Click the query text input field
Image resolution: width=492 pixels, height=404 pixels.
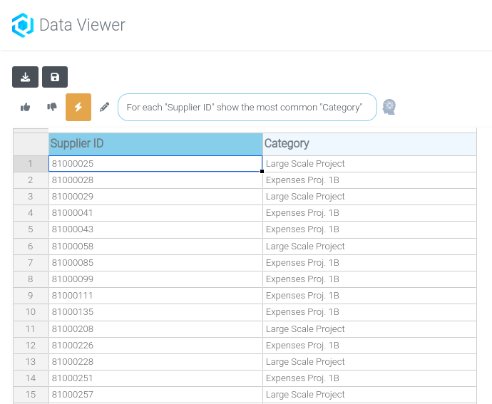coord(247,107)
